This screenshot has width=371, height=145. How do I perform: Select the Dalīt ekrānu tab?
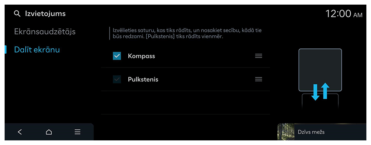coord(37,50)
